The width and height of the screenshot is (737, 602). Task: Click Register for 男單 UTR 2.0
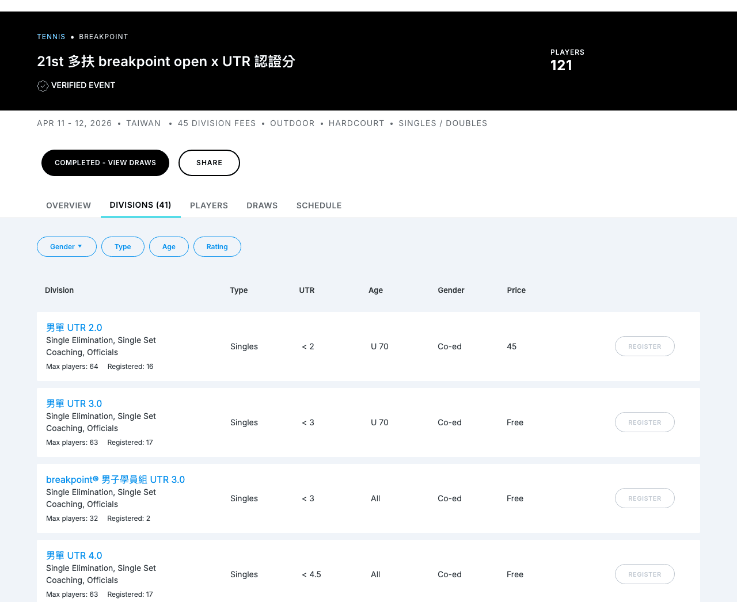point(645,346)
